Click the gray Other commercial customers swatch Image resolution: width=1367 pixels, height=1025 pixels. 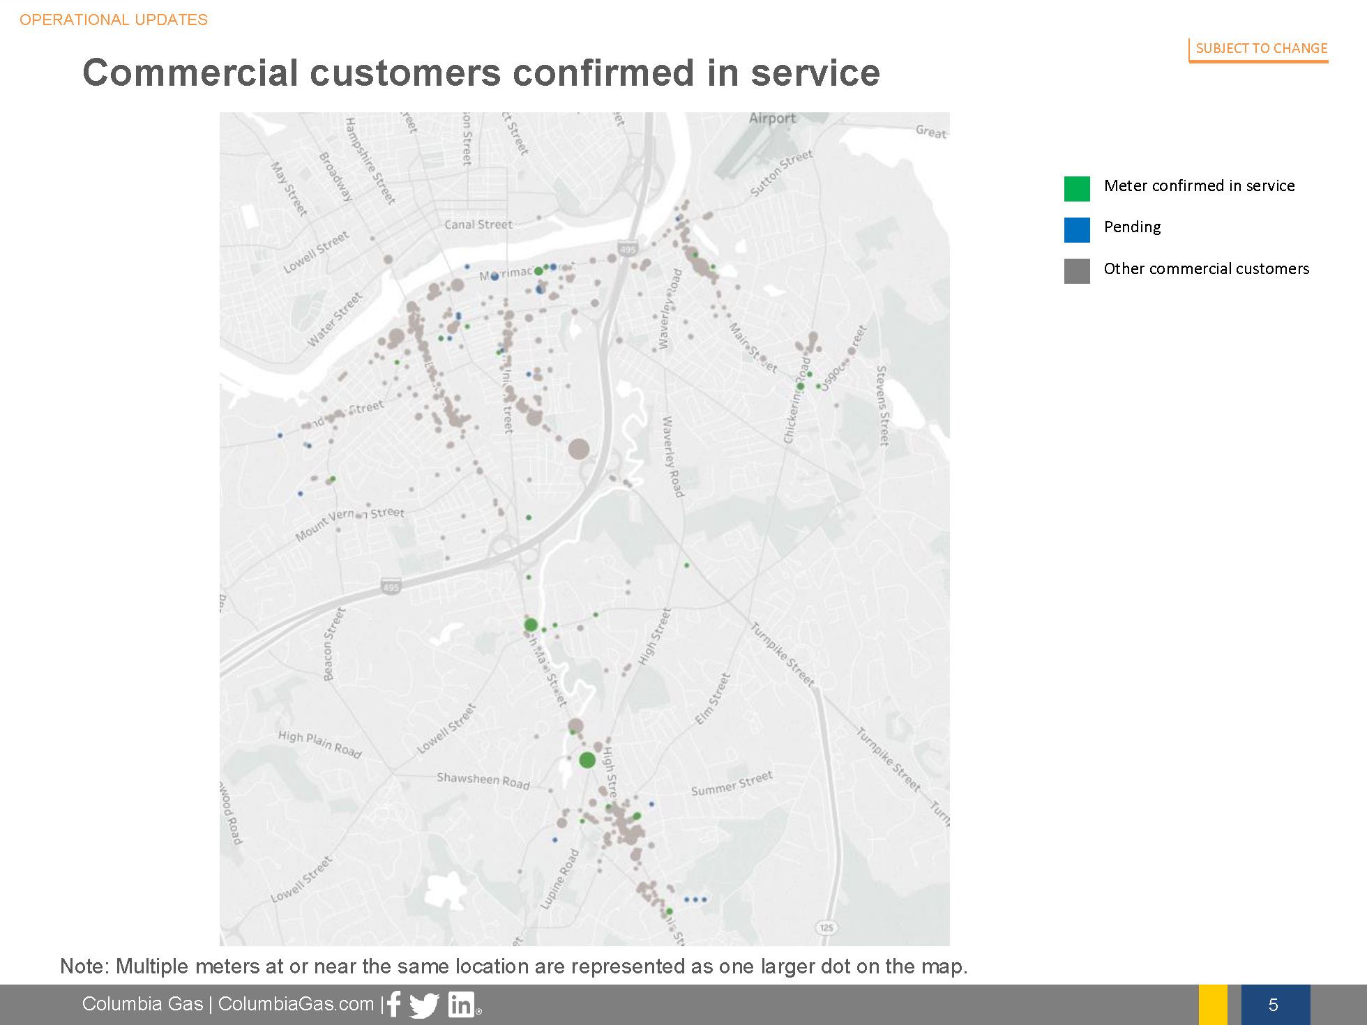tap(1076, 271)
